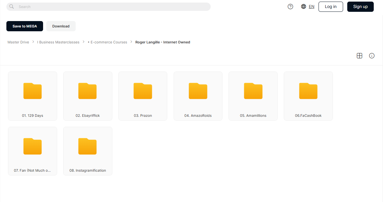Click the 02. Ebayriffick folder icon
The width and height of the screenshot is (383, 202).
(x=87, y=91)
